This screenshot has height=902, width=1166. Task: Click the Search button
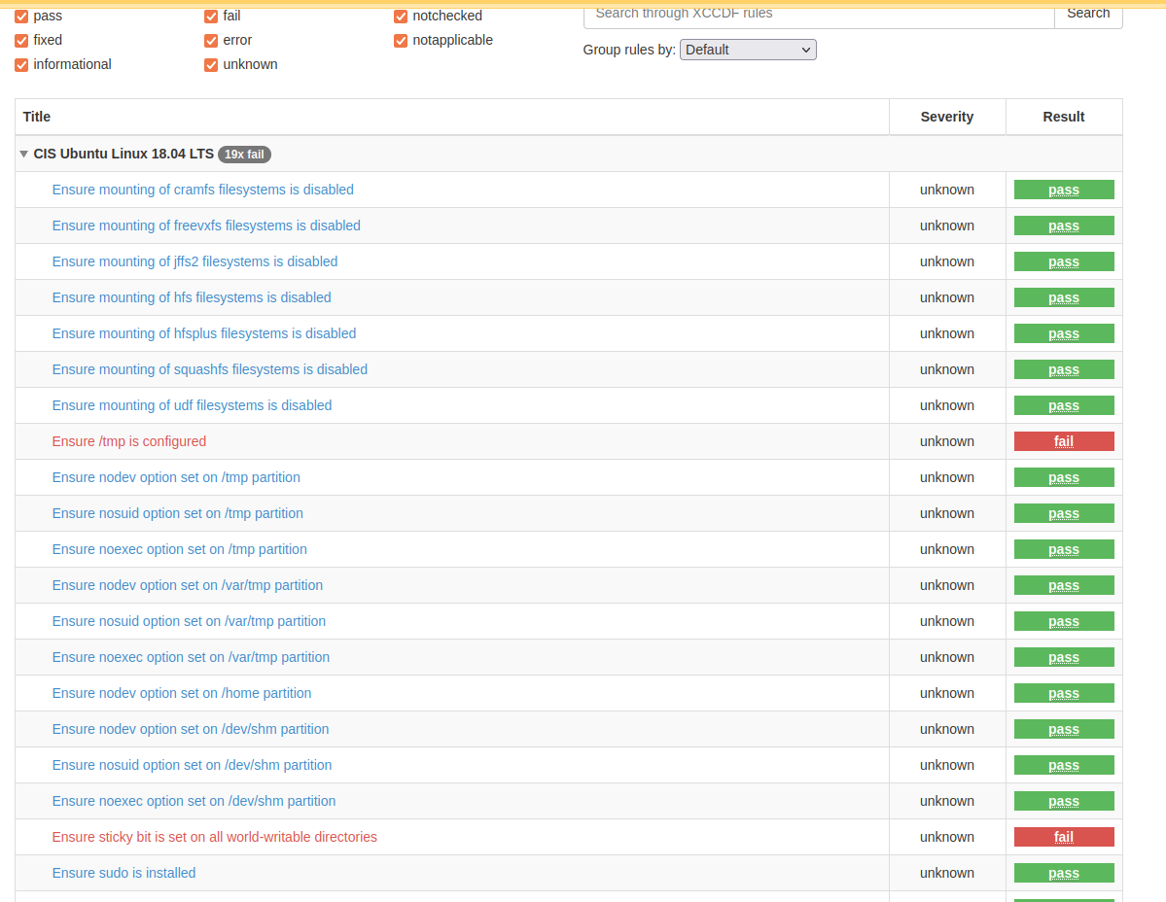[x=1087, y=14]
